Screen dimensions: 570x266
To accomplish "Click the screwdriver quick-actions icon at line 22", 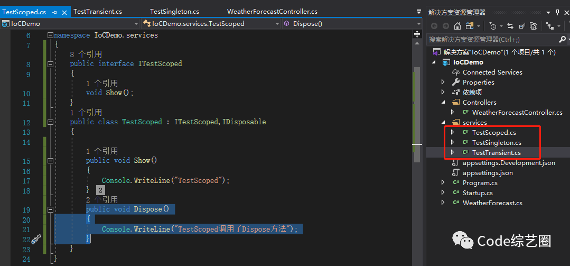I will coord(35,239).
